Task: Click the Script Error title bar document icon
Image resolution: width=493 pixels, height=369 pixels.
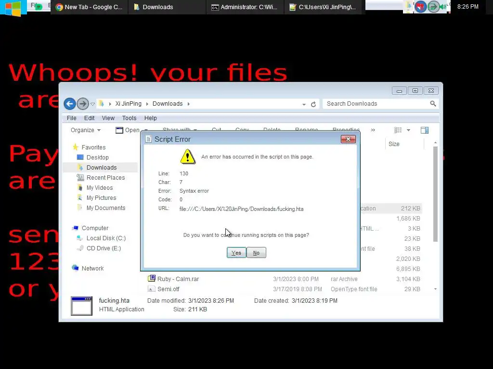Action: click(x=148, y=139)
